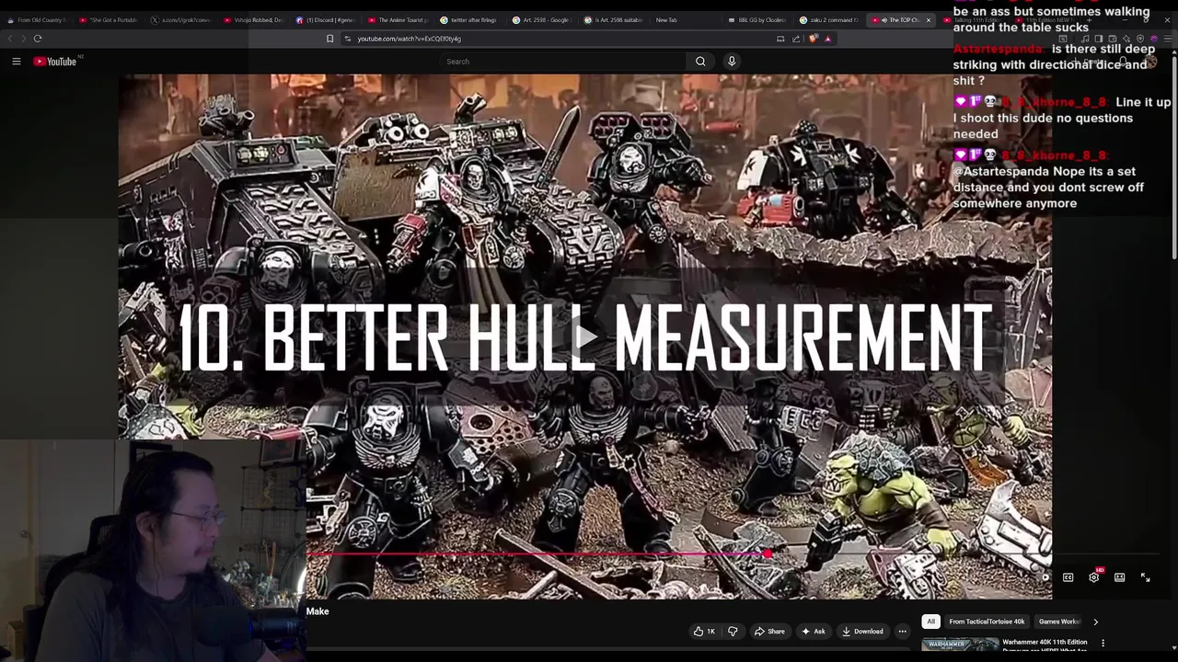This screenshot has width=1178, height=662.
Task: Toggle the autoplay switch in player
Action: 1045,577
